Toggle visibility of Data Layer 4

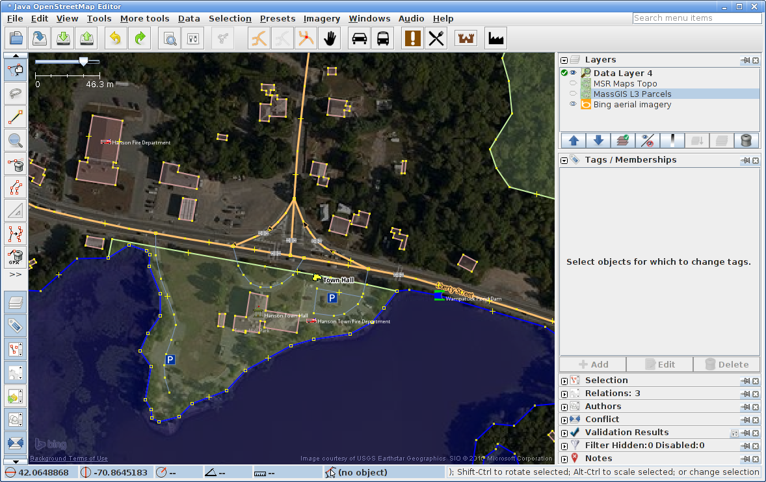tap(573, 74)
